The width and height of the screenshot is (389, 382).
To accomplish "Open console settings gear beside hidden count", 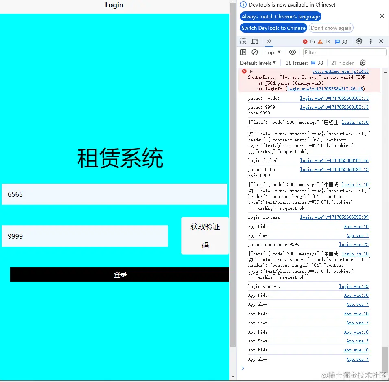I will tap(363, 63).
